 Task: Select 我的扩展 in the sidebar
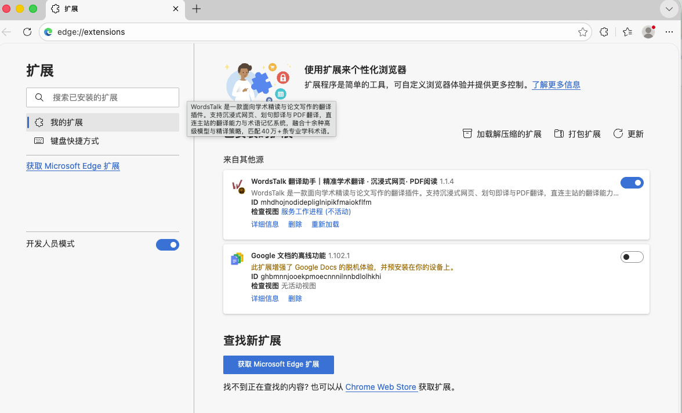pyautogui.click(x=103, y=122)
